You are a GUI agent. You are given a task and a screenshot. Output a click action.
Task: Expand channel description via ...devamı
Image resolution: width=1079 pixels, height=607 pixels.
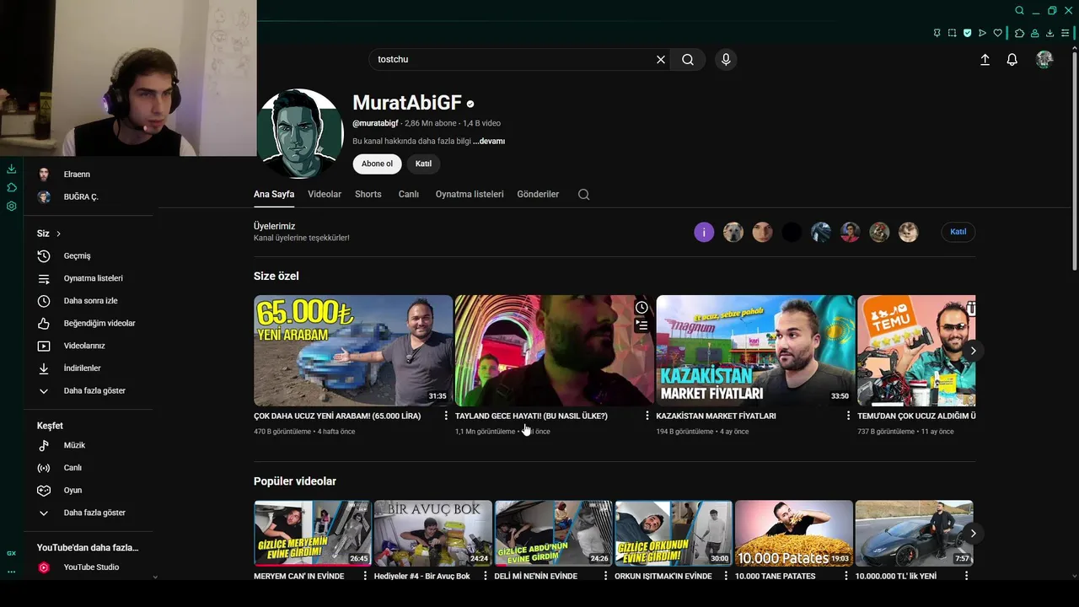(489, 142)
